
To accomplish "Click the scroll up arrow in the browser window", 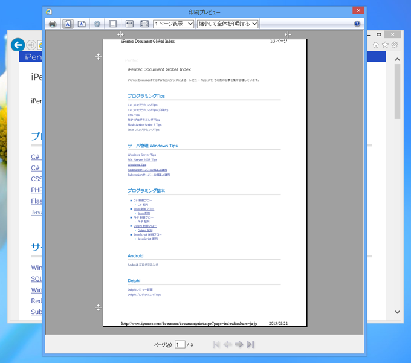I will 397,59.
